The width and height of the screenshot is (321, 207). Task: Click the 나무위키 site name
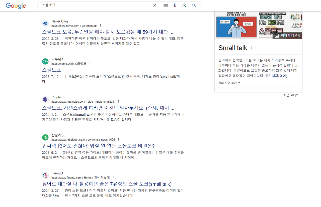[x=58, y=59]
